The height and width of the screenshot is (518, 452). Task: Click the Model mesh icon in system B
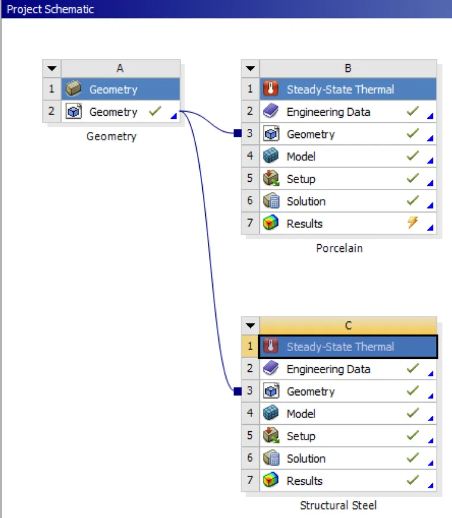point(271,156)
